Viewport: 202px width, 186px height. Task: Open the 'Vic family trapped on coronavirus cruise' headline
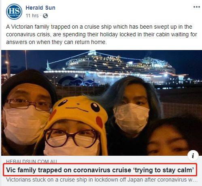100,170
